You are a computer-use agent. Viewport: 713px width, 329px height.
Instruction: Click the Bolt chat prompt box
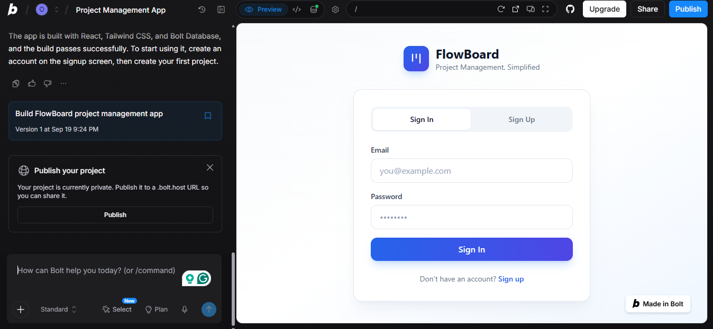(x=96, y=271)
